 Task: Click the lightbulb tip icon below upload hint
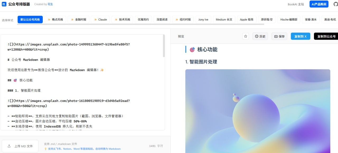45,149
